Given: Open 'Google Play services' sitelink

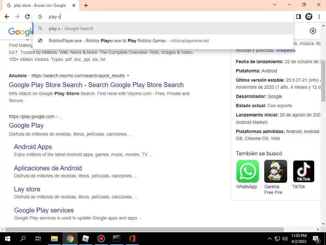Looking at the screenshot, I should (44, 210).
